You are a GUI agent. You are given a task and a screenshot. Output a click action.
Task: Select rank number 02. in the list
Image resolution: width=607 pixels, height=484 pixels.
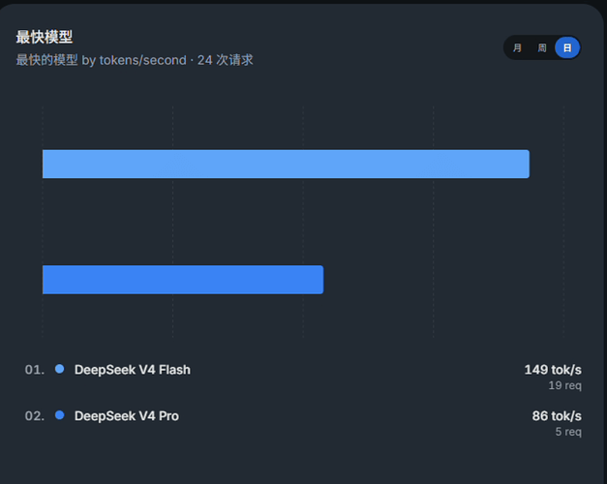pyautogui.click(x=35, y=416)
